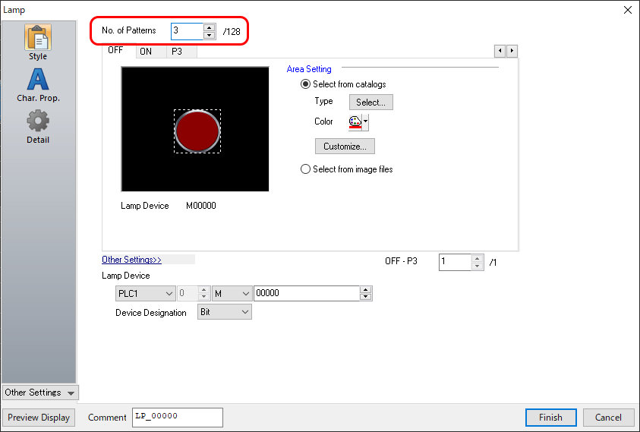Viewport: 640px width, 432px height.
Task: Choose 'Select from image files' option
Action: click(306, 169)
